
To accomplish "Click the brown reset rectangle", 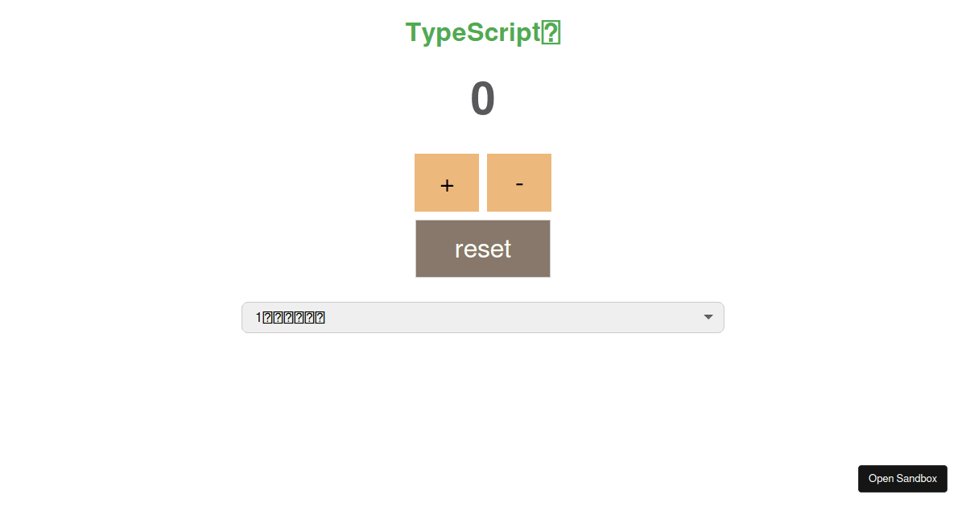I will (x=483, y=249).
